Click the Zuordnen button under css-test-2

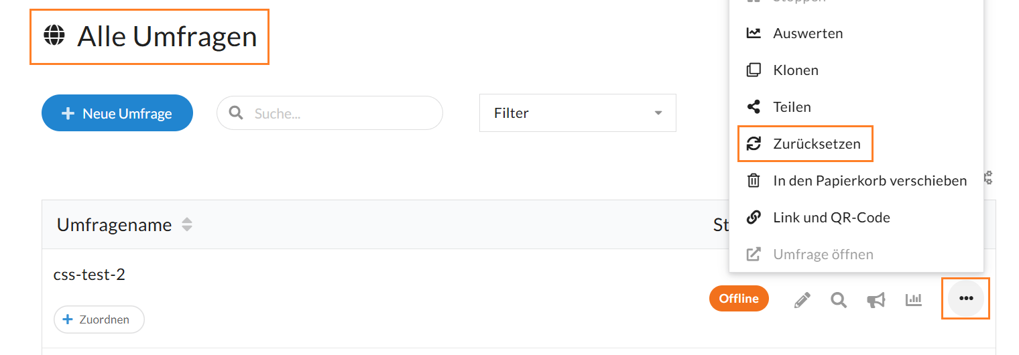[99, 319]
